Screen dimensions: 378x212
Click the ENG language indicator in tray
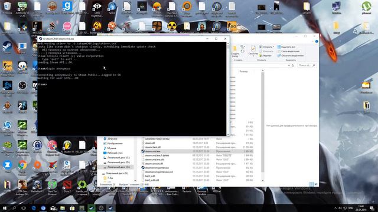coord(351,208)
